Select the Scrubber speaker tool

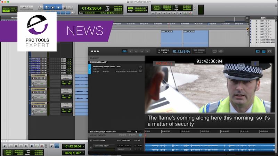[65, 7]
